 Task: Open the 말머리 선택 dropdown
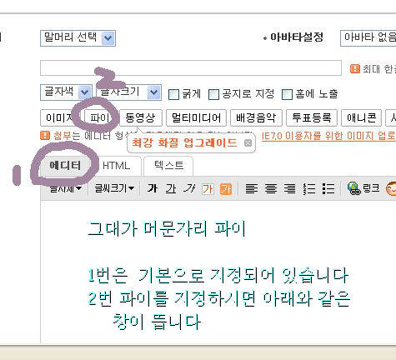(78, 38)
